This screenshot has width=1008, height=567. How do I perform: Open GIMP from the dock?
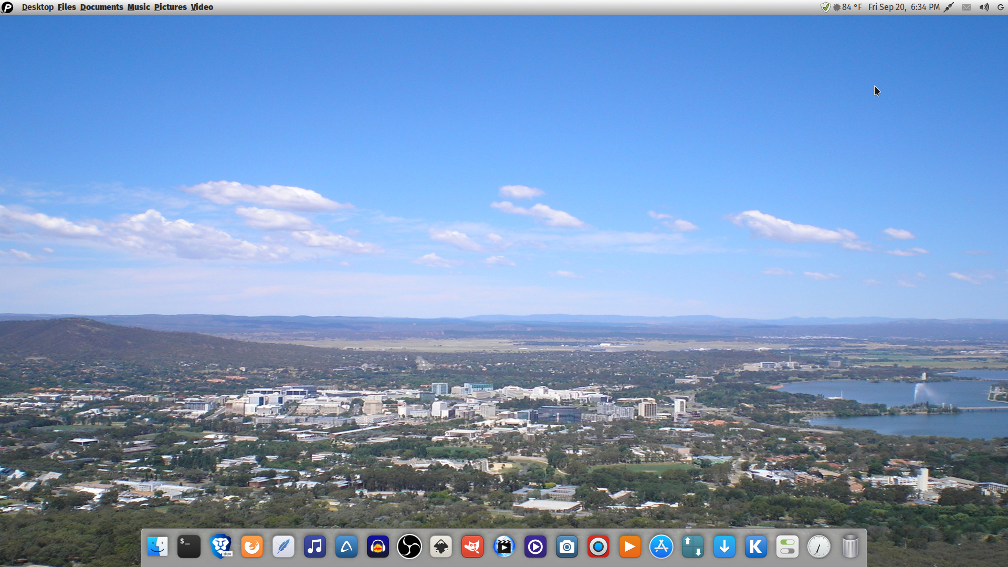tap(472, 547)
